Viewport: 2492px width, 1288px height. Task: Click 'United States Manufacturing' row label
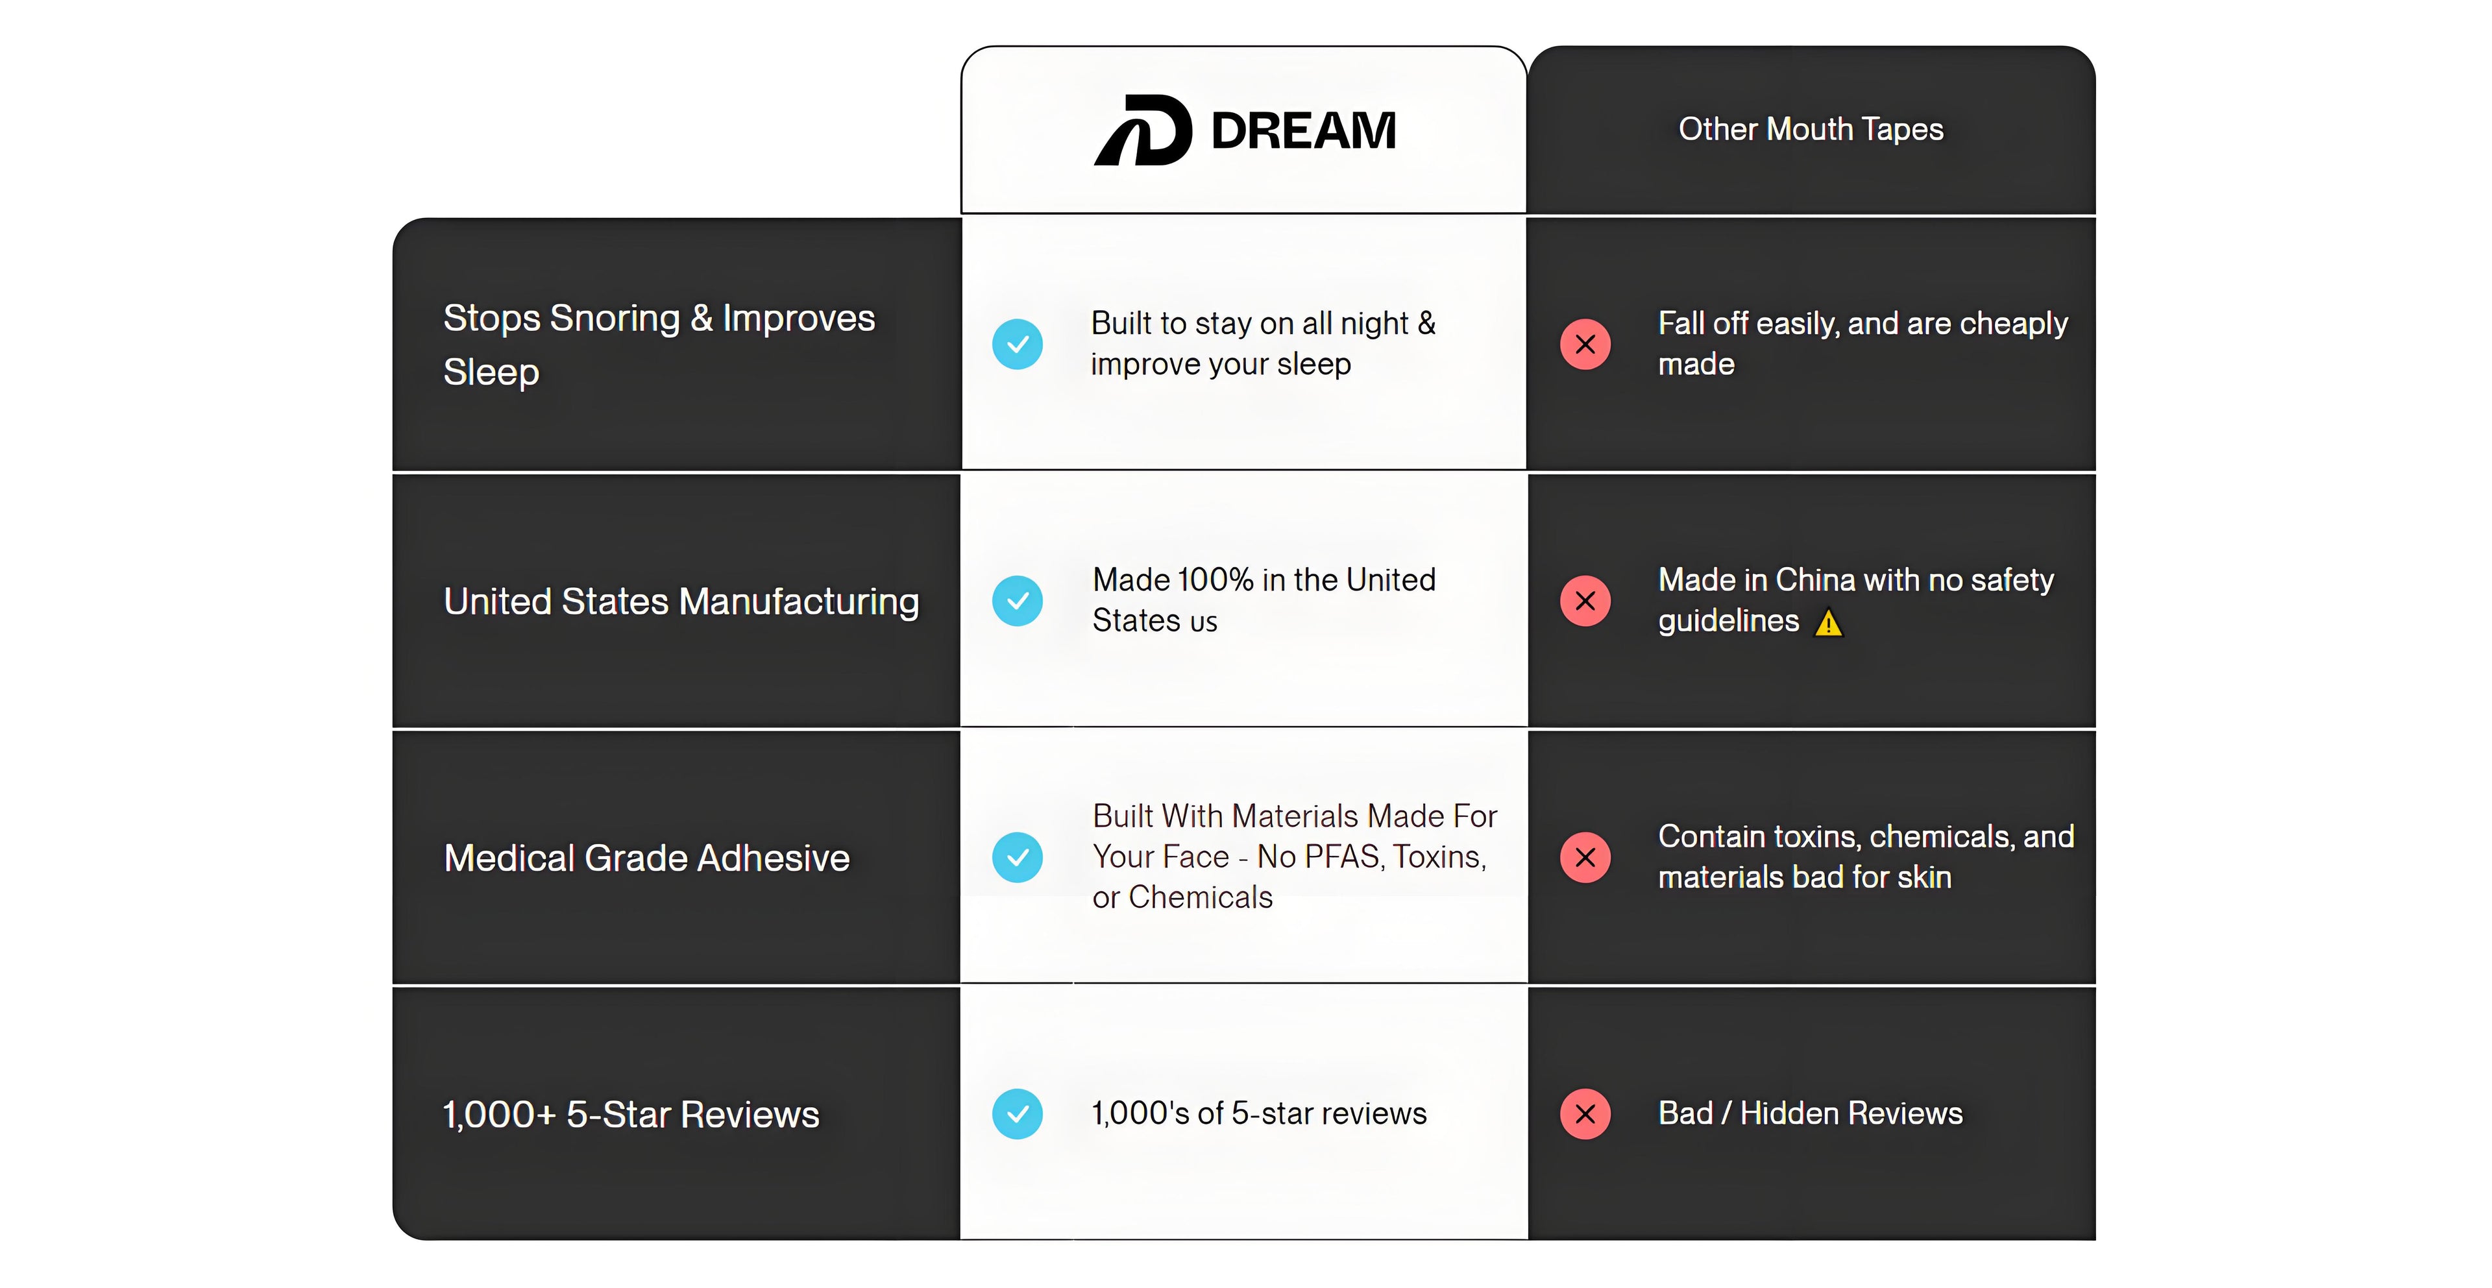[x=681, y=601]
